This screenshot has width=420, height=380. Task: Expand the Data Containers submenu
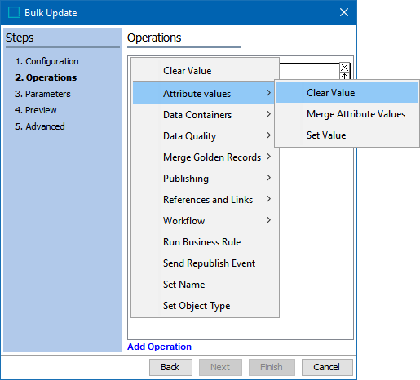tap(203, 114)
